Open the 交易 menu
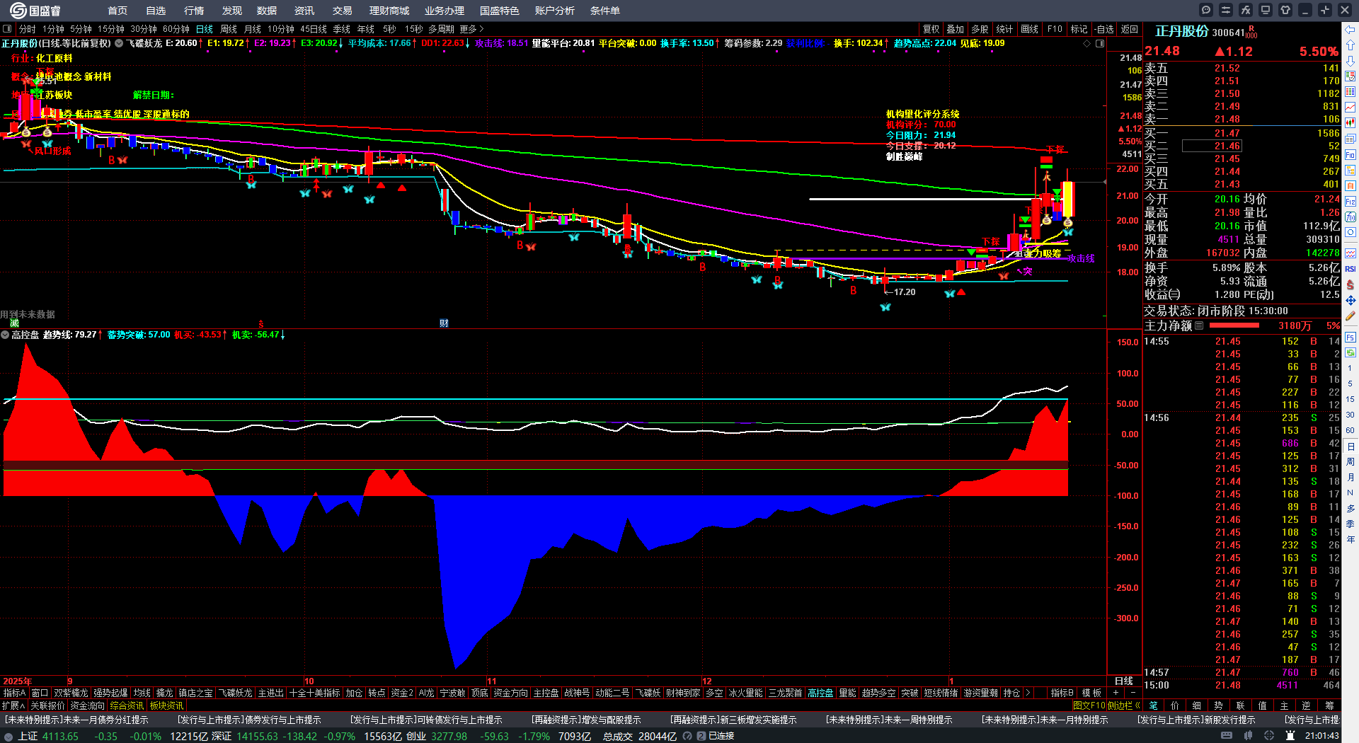 click(x=343, y=11)
